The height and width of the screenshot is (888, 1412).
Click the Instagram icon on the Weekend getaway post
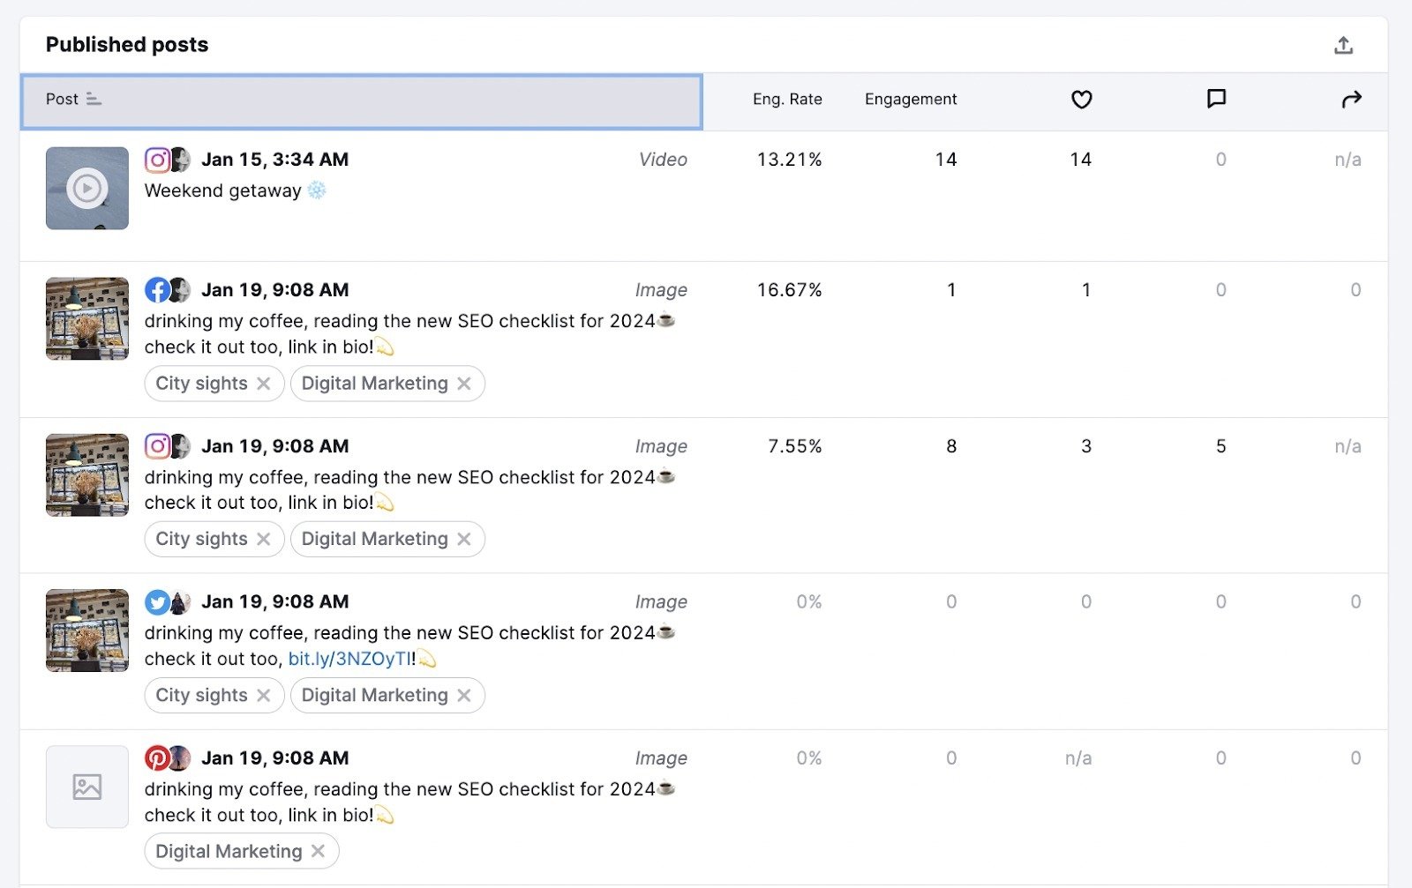tap(158, 159)
